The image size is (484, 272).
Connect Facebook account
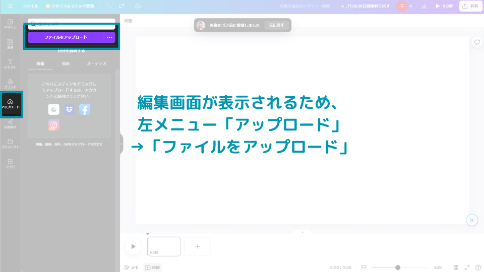(85, 109)
